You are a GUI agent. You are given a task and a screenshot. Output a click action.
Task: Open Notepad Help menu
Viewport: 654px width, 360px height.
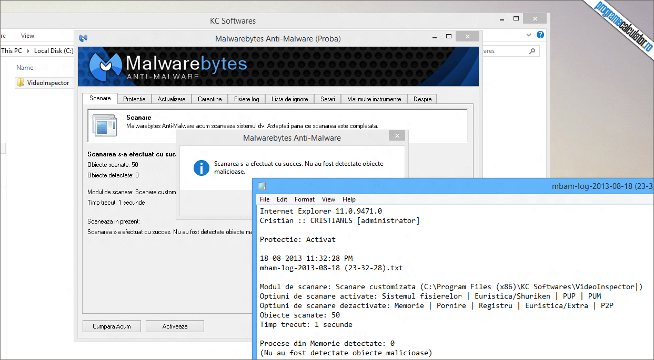(x=349, y=199)
